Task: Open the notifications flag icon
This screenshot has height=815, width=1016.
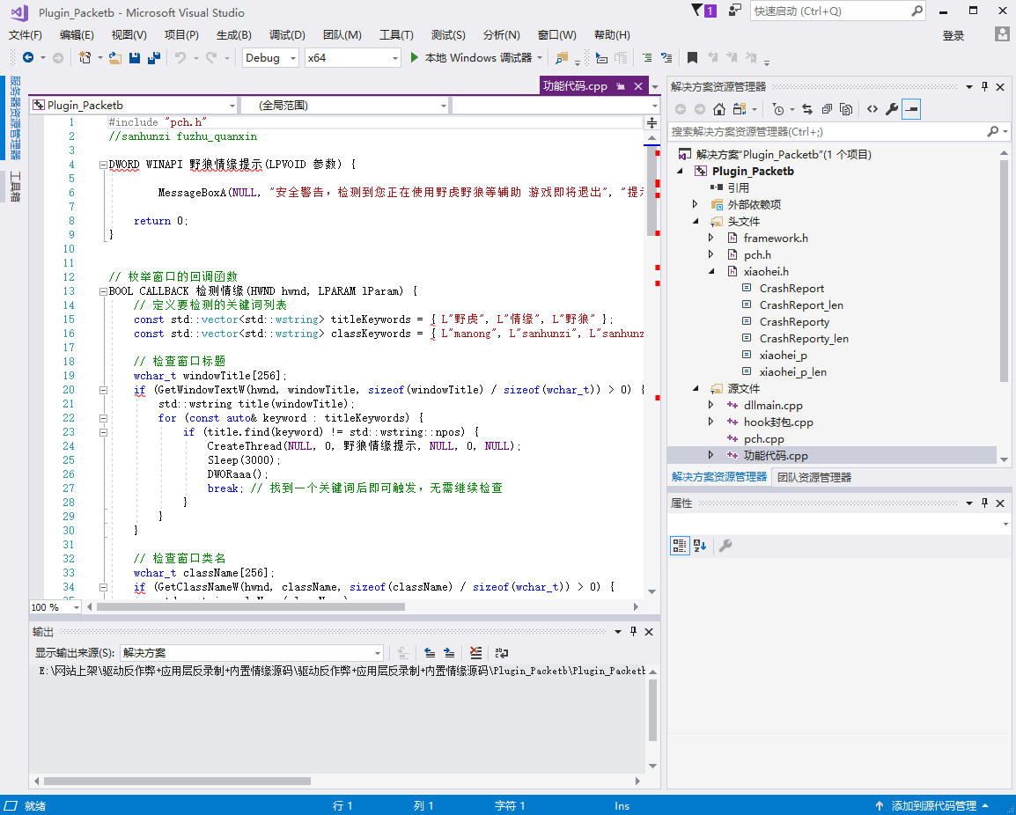Action: click(x=698, y=11)
